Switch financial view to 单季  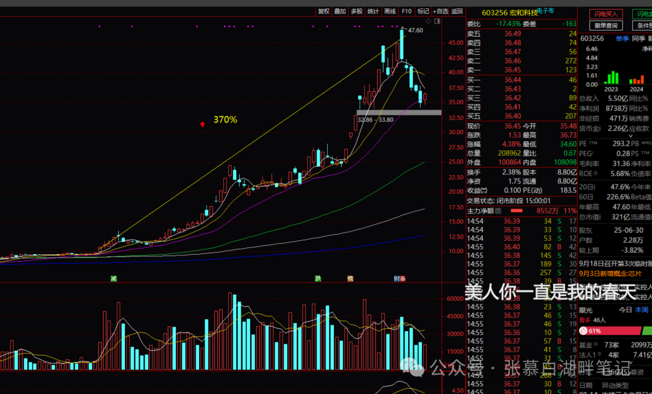622,39
